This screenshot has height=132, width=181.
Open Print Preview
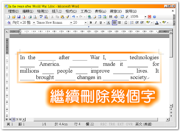[x=35, y=17]
